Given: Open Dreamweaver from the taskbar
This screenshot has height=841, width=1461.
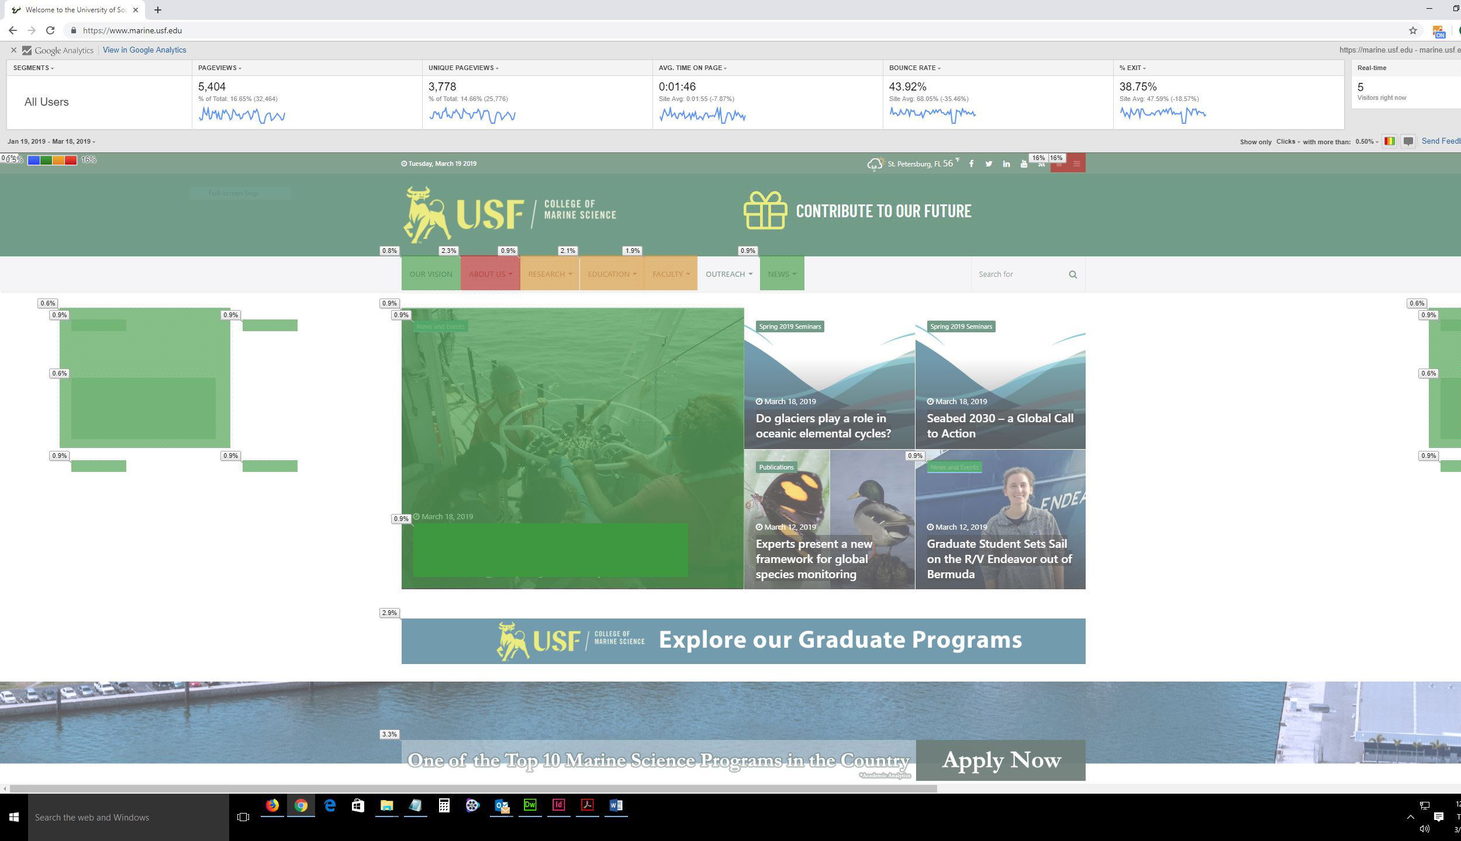Looking at the screenshot, I should (x=530, y=806).
